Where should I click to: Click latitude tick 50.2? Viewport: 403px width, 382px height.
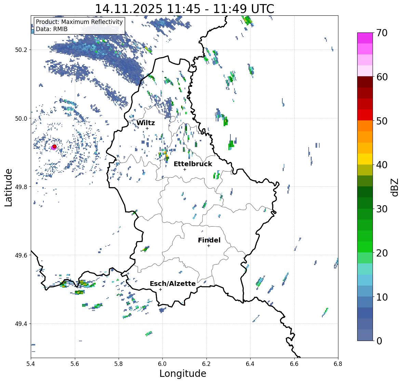(21, 50)
